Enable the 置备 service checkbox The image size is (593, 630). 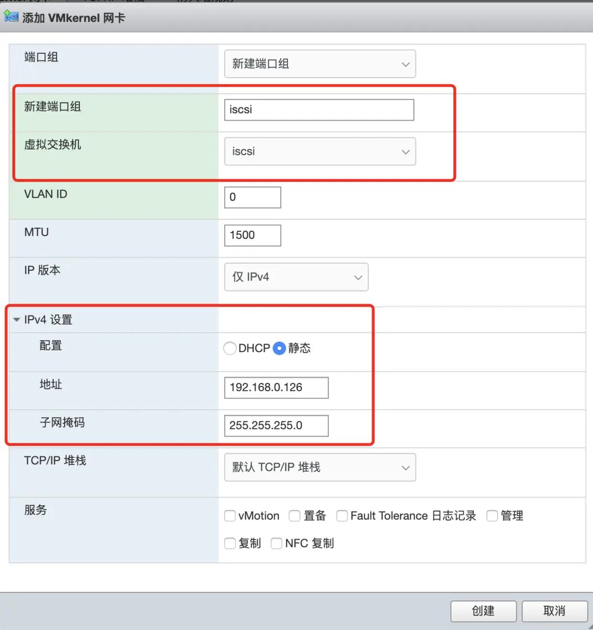(x=295, y=516)
